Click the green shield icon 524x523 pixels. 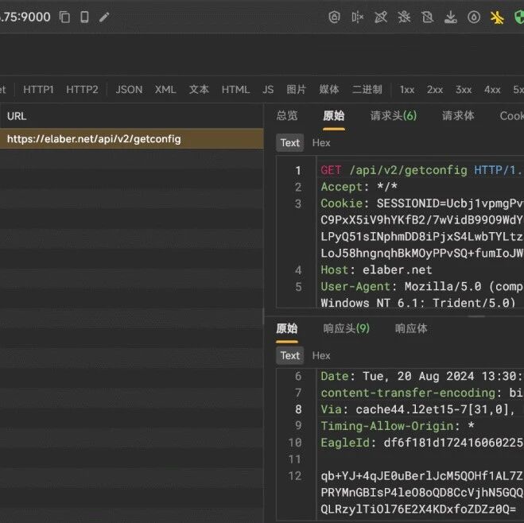pyautogui.click(x=518, y=17)
